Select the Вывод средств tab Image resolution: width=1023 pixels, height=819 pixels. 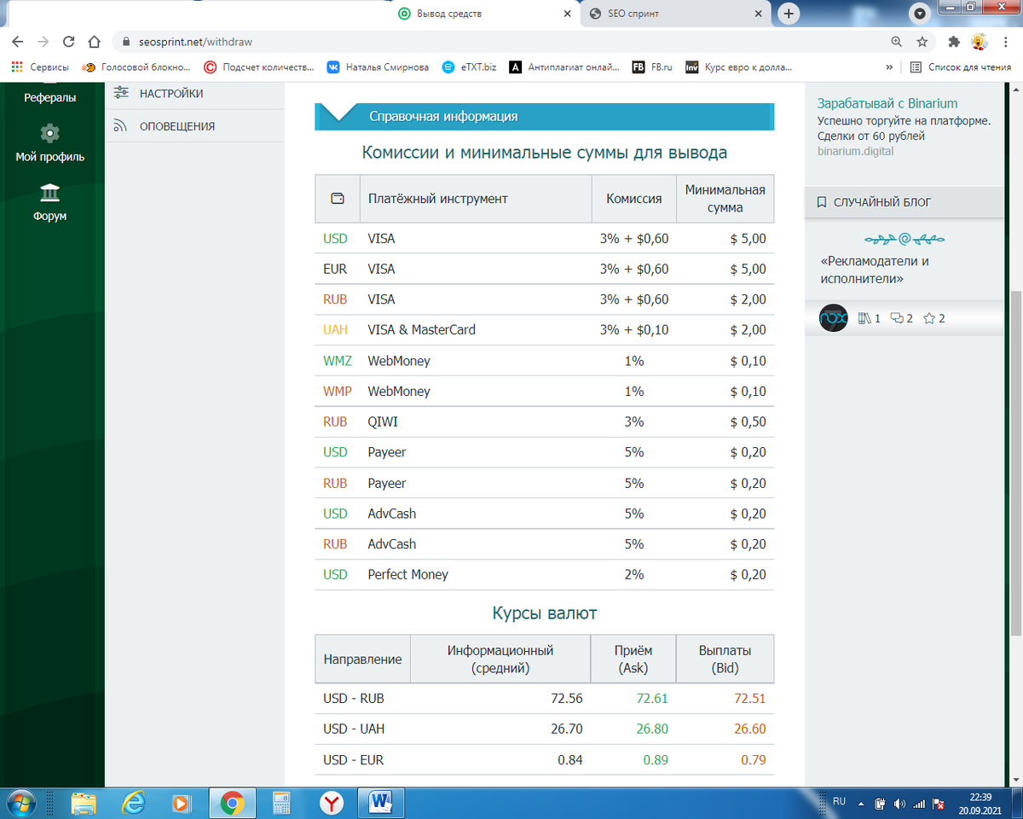coord(484,14)
